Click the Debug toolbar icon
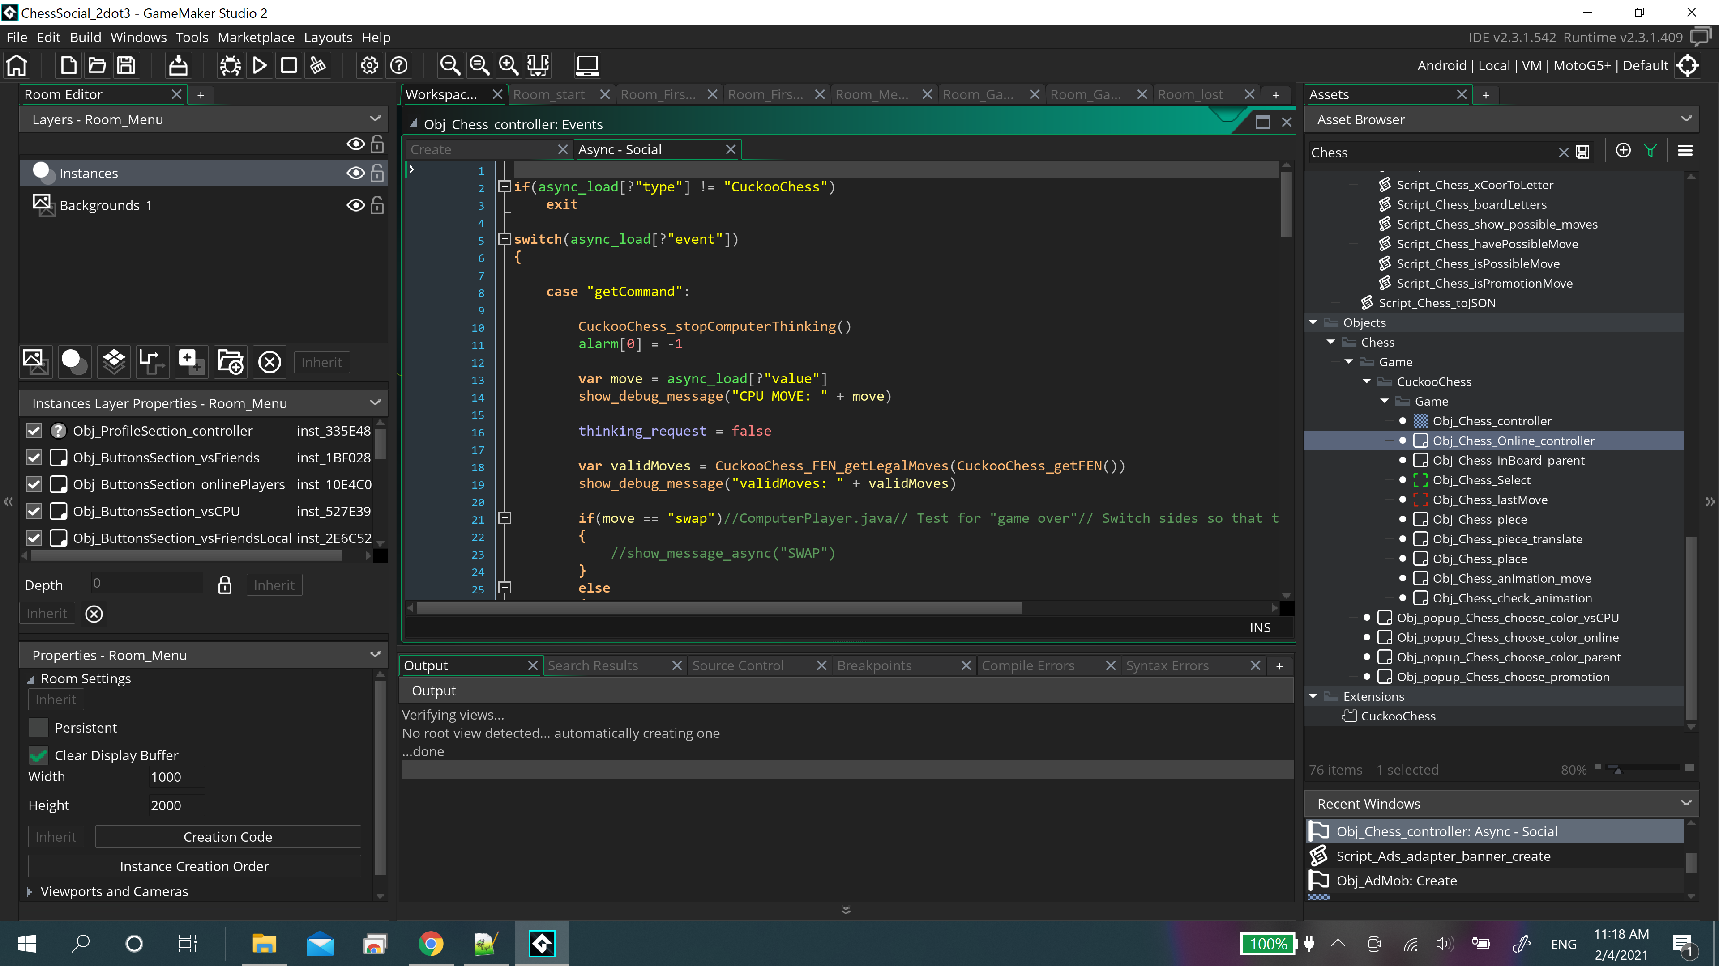This screenshot has width=1719, height=966. click(230, 65)
